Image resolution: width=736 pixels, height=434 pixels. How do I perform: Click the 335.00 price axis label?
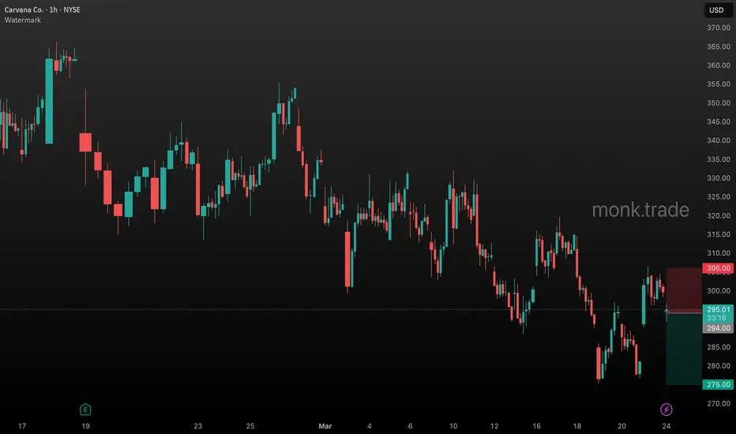coord(719,159)
